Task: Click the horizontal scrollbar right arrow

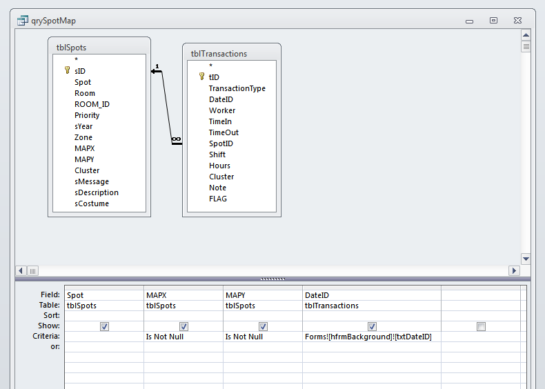Action: [514, 270]
